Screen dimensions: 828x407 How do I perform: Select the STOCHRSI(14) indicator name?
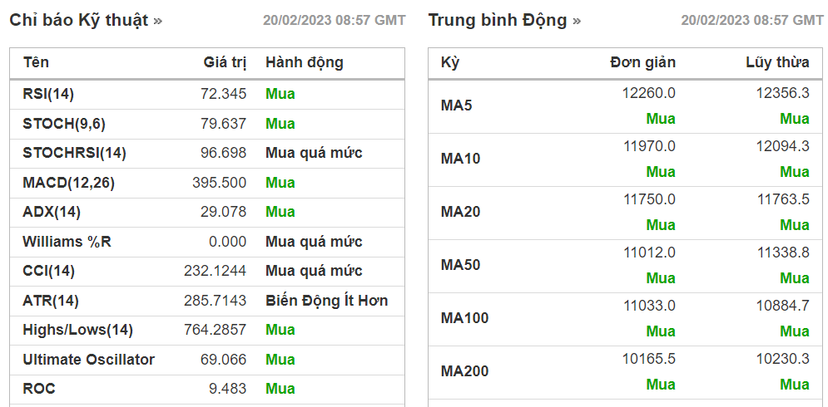74,153
